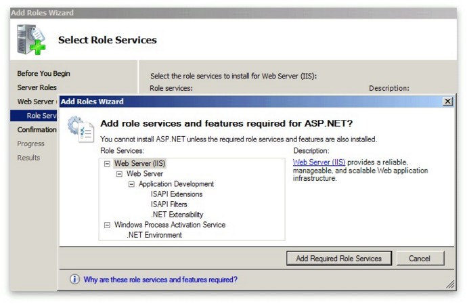Collapse Windows Process Activation Service node
The image size is (467, 304).
tap(107, 225)
